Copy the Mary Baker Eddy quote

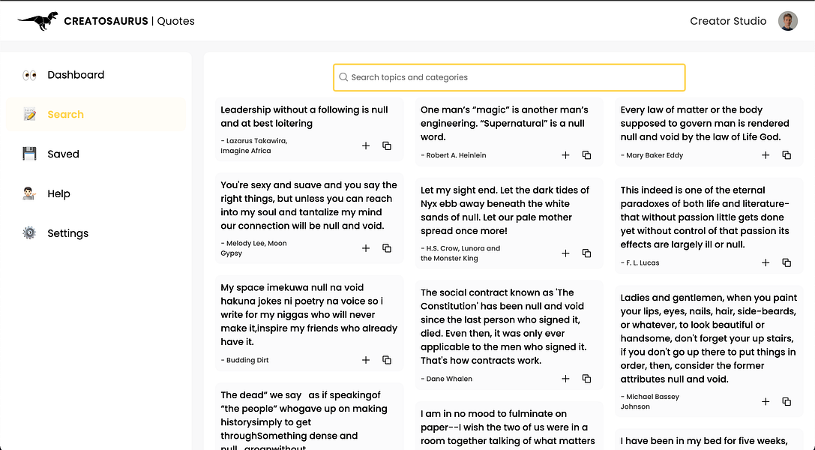[x=787, y=155]
